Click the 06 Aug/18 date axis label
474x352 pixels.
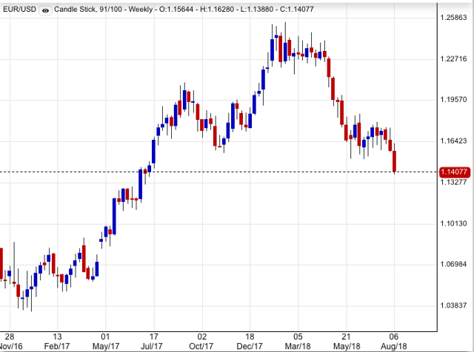click(394, 342)
